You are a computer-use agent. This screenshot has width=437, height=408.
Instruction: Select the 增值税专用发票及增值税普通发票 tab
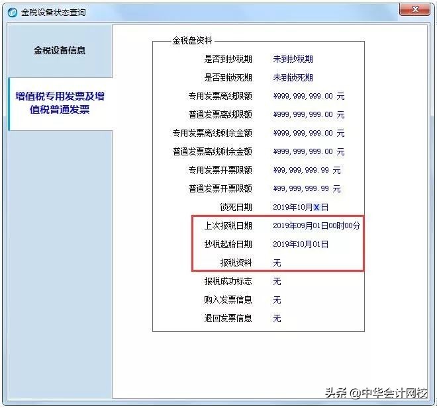point(60,103)
